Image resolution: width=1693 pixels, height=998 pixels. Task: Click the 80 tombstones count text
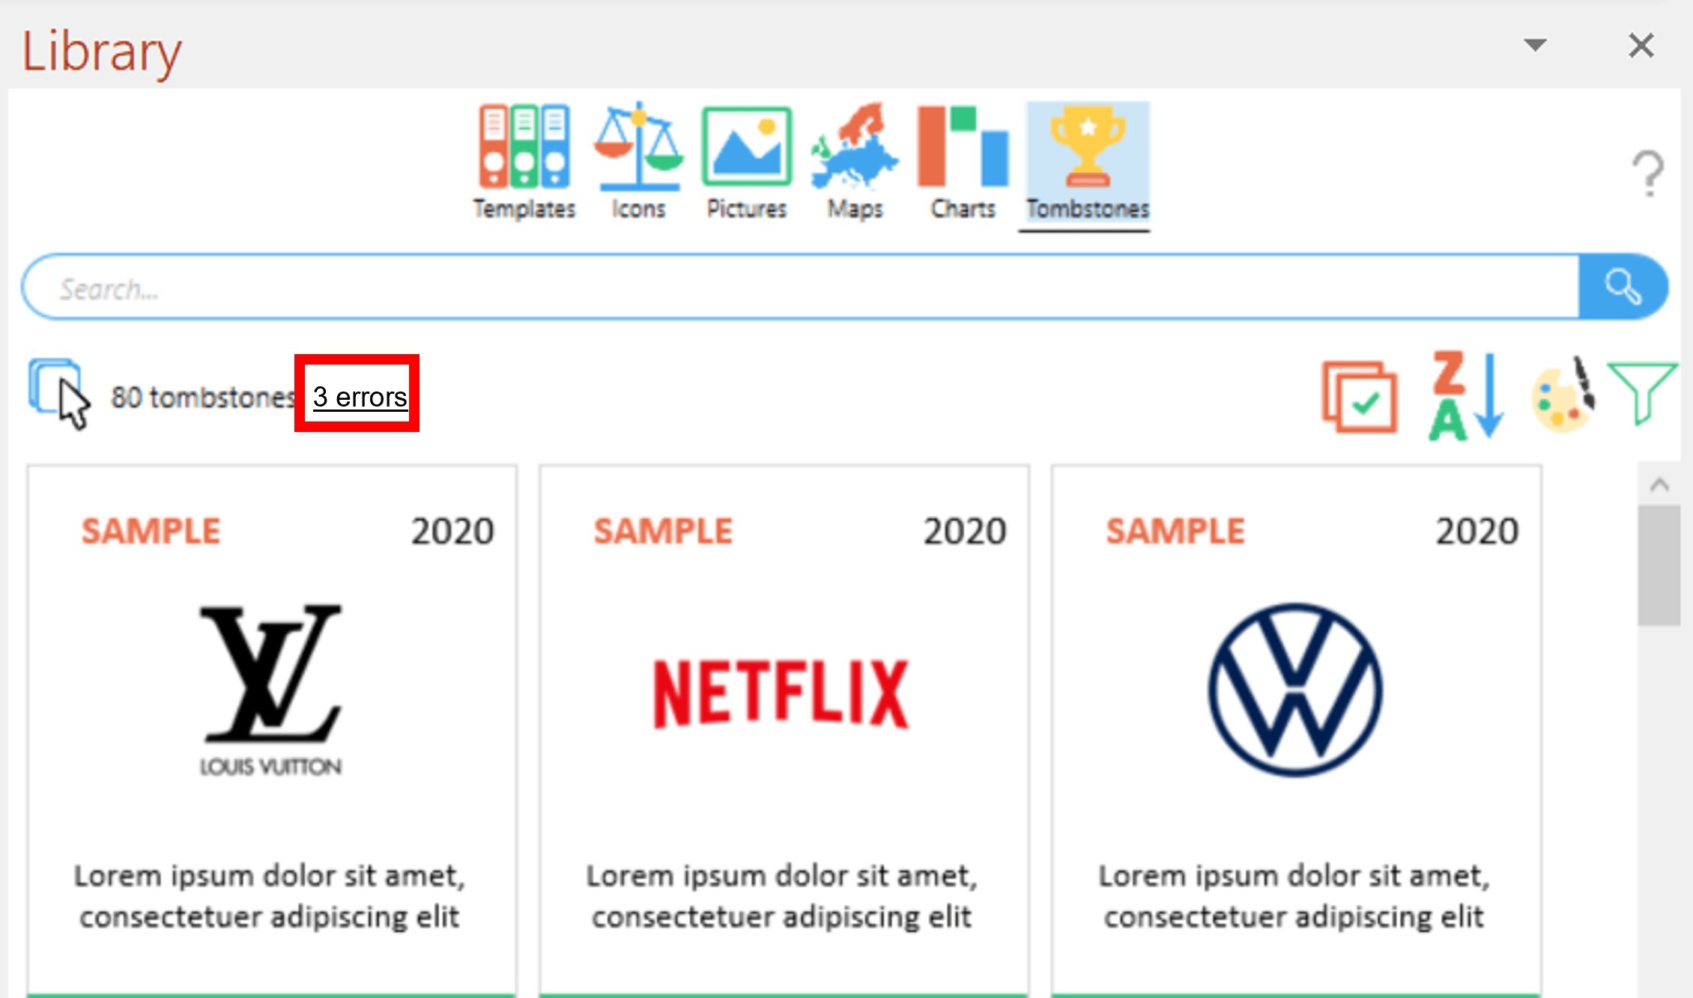(202, 398)
